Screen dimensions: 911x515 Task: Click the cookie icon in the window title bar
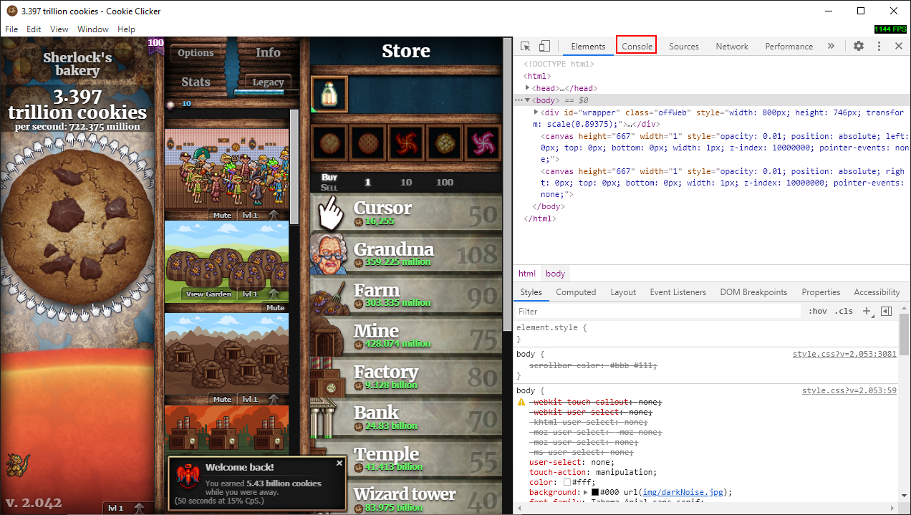click(11, 11)
